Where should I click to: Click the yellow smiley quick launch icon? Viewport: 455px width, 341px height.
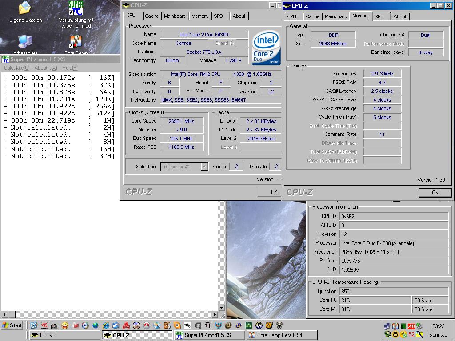65,325
